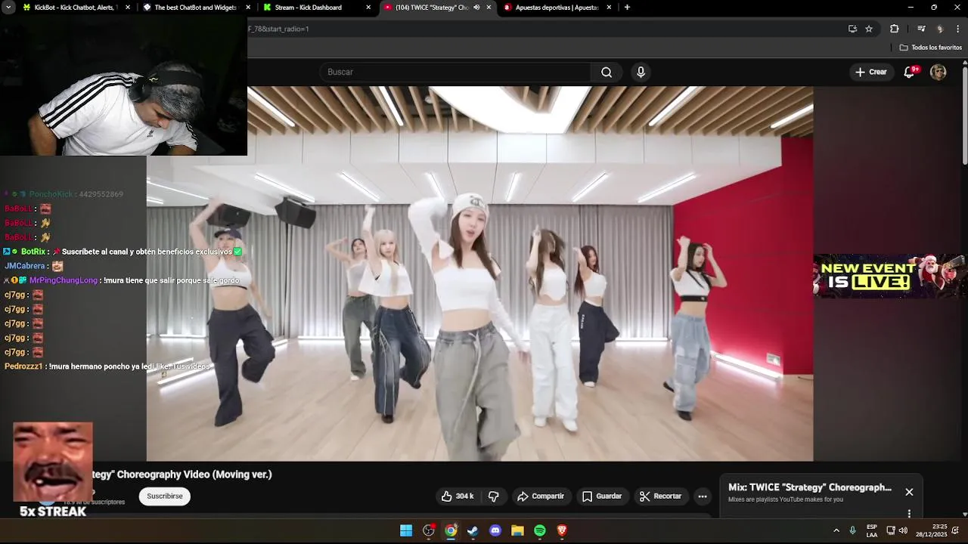The height and width of the screenshot is (544, 968).
Task: Open Steam from the taskbar
Action: 473,530
